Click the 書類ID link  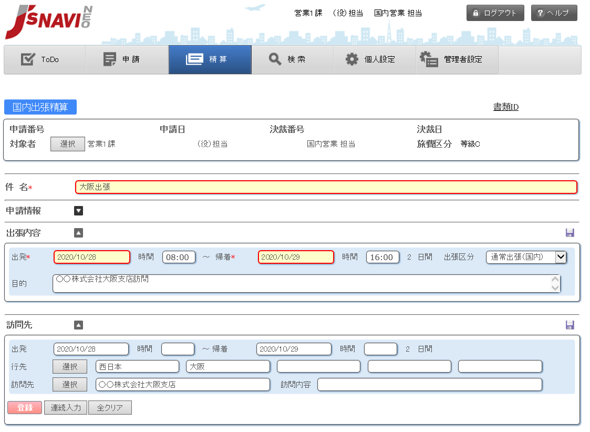tap(505, 107)
